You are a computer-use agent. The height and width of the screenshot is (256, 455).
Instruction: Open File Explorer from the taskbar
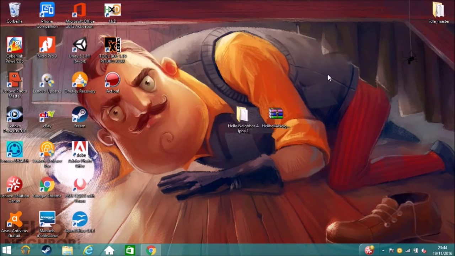pyautogui.click(x=67, y=250)
